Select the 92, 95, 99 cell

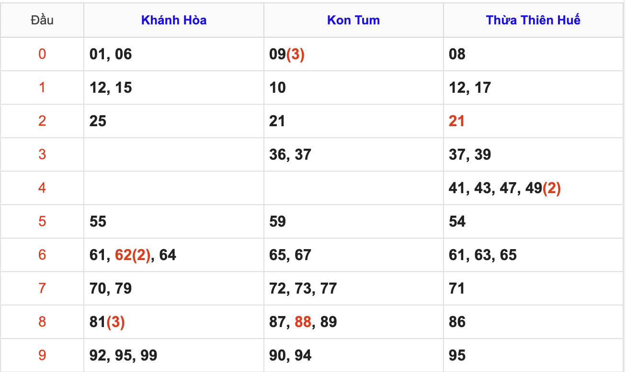(x=123, y=355)
